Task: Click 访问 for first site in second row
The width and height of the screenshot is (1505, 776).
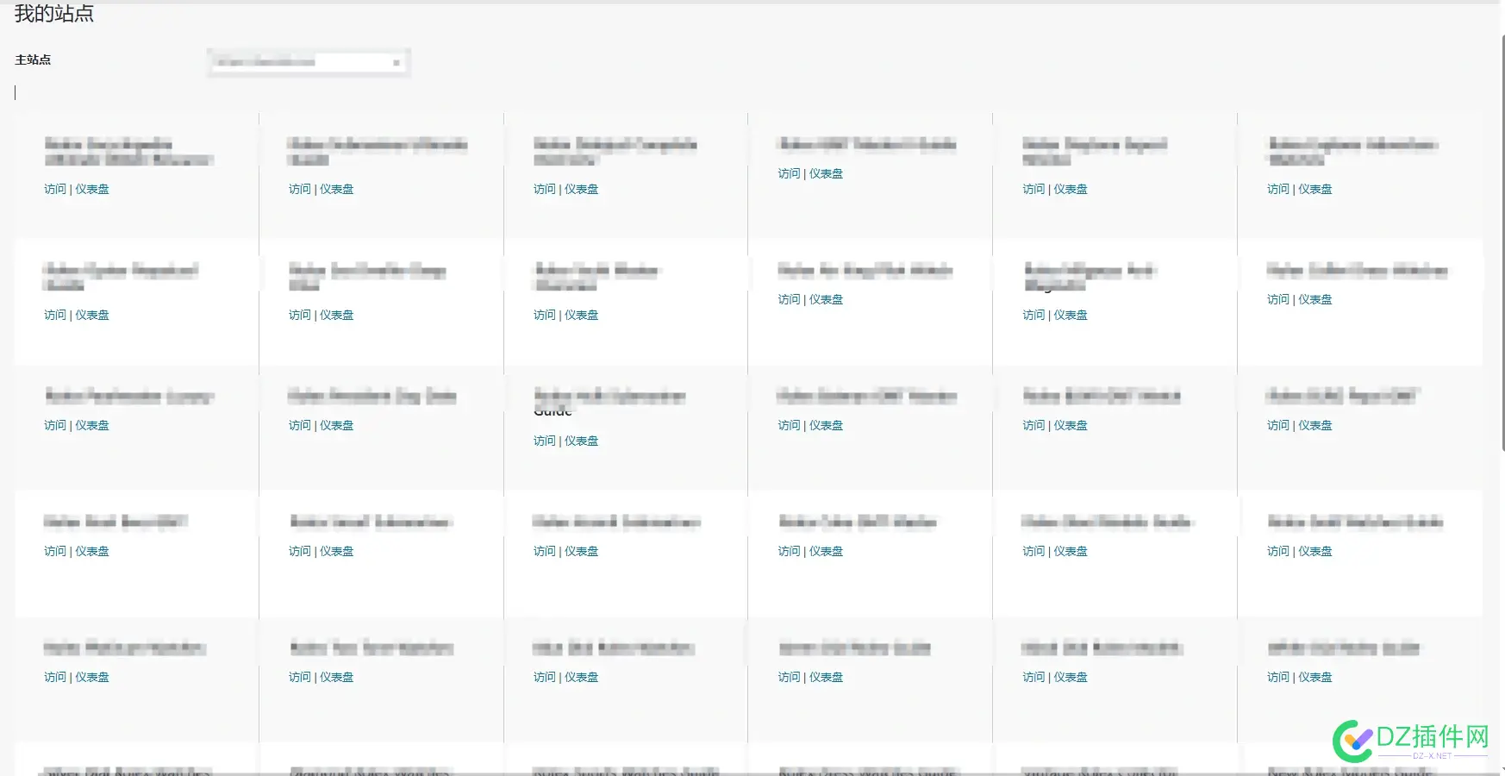Action: pyautogui.click(x=55, y=315)
